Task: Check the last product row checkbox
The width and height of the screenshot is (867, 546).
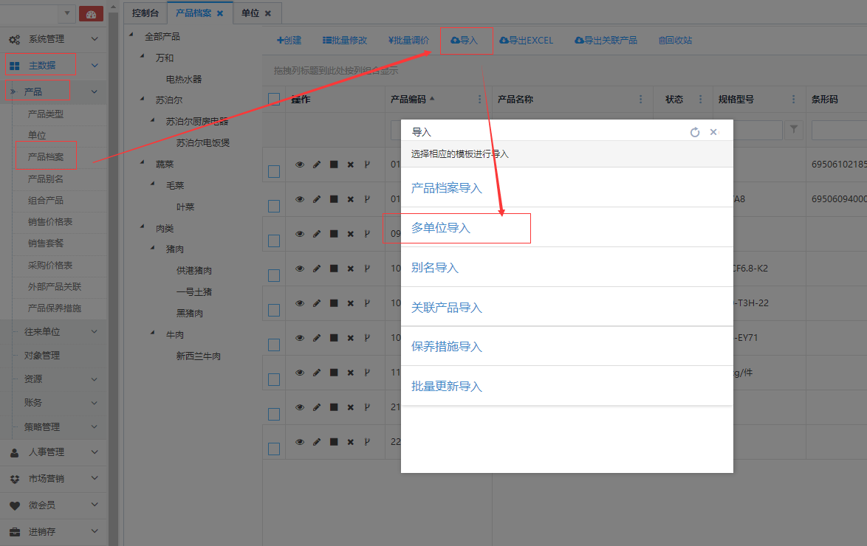Action: (274, 449)
